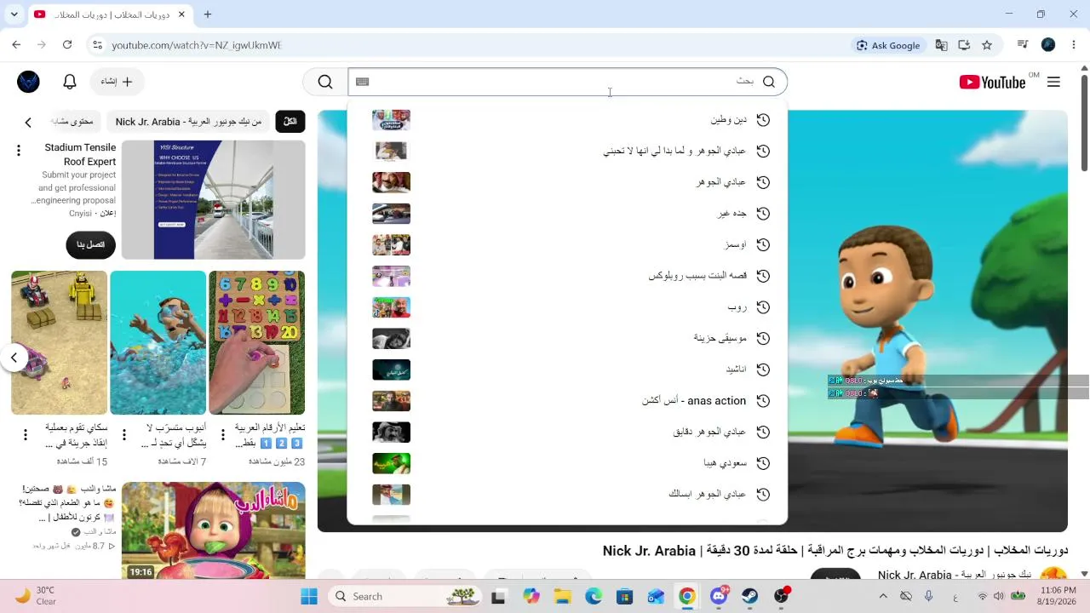Open the Windows Start menu
Viewport: 1090px width, 613px height.
click(308, 596)
